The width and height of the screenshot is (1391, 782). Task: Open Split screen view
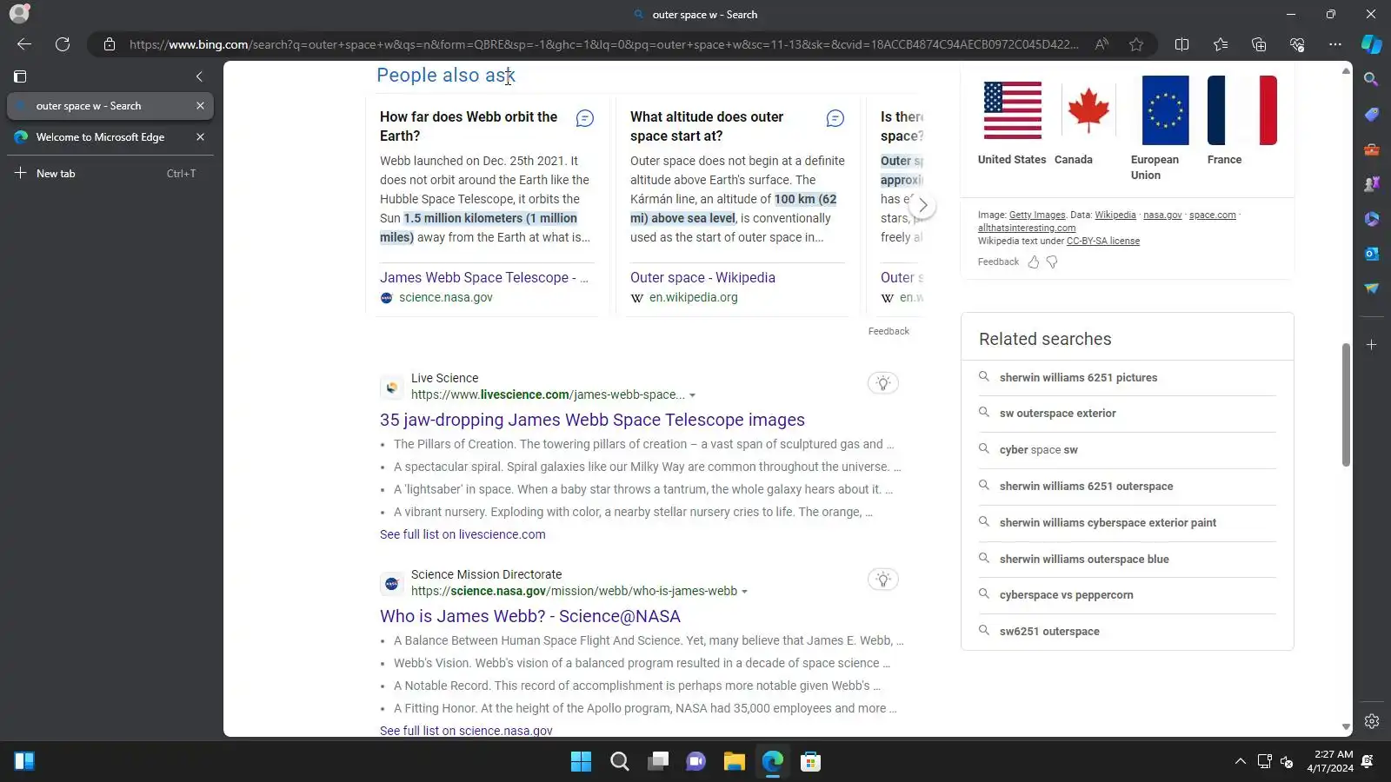(1181, 44)
